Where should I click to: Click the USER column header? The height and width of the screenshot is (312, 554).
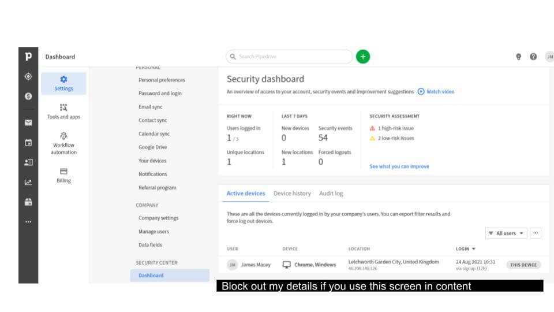pyautogui.click(x=233, y=248)
